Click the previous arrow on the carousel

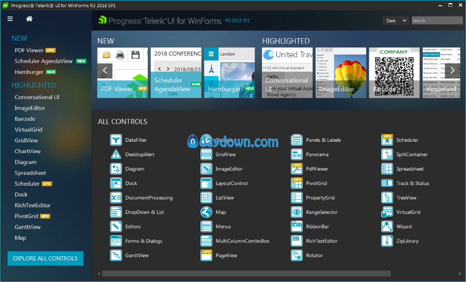coord(104,71)
